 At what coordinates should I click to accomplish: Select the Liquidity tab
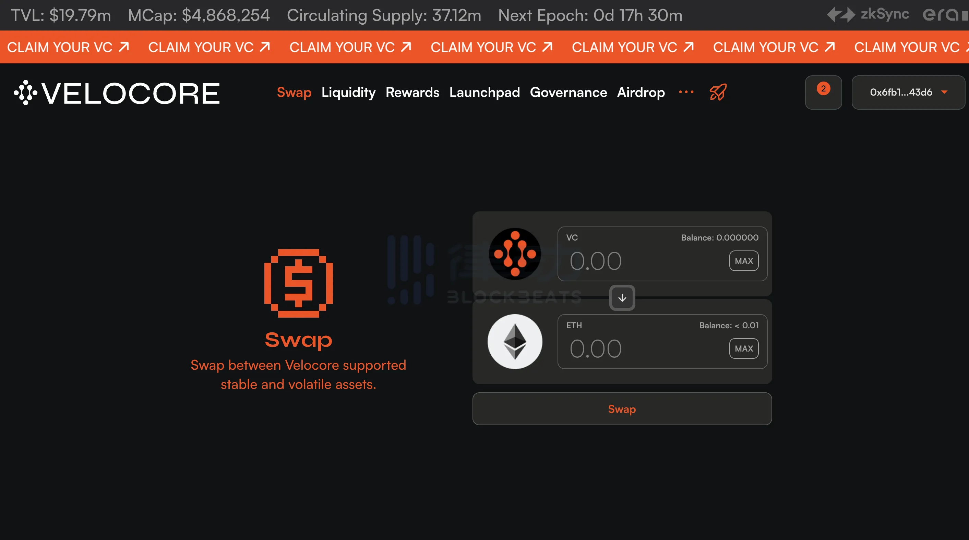348,93
